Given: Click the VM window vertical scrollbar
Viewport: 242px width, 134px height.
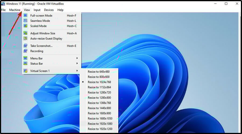Looking at the screenshot, I should [240, 72].
